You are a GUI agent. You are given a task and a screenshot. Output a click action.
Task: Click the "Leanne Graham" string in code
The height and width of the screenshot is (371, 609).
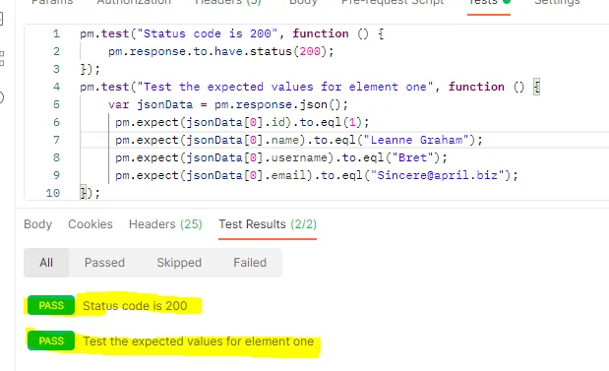click(417, 140)
